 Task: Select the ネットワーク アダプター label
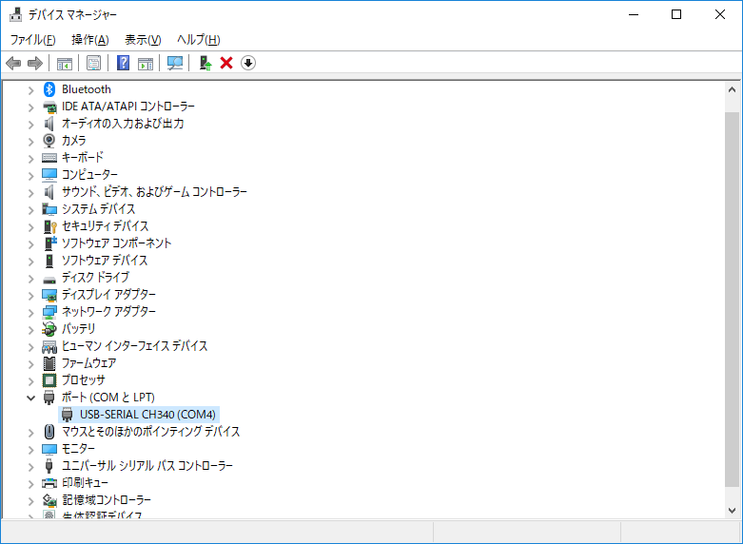108,311
